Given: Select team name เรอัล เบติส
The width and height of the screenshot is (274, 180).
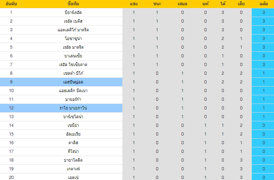Looking at the screenshot, I should (x=73, y=21).
